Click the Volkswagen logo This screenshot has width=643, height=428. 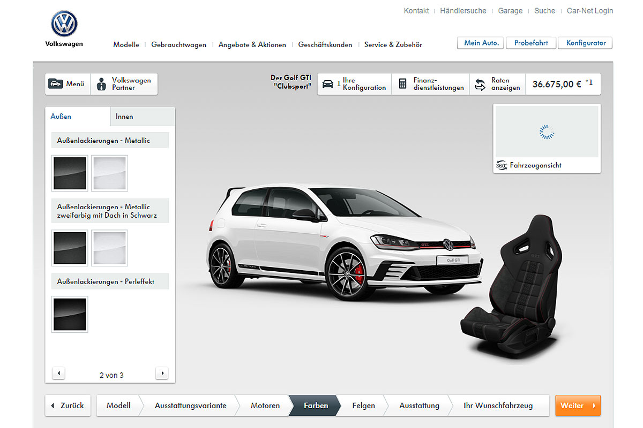[x=64, y=24]
